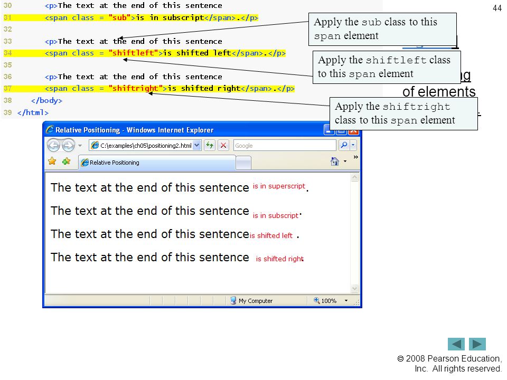Click the Favorites Center star icon
The image size is (507, 380).
coord(52,161)
